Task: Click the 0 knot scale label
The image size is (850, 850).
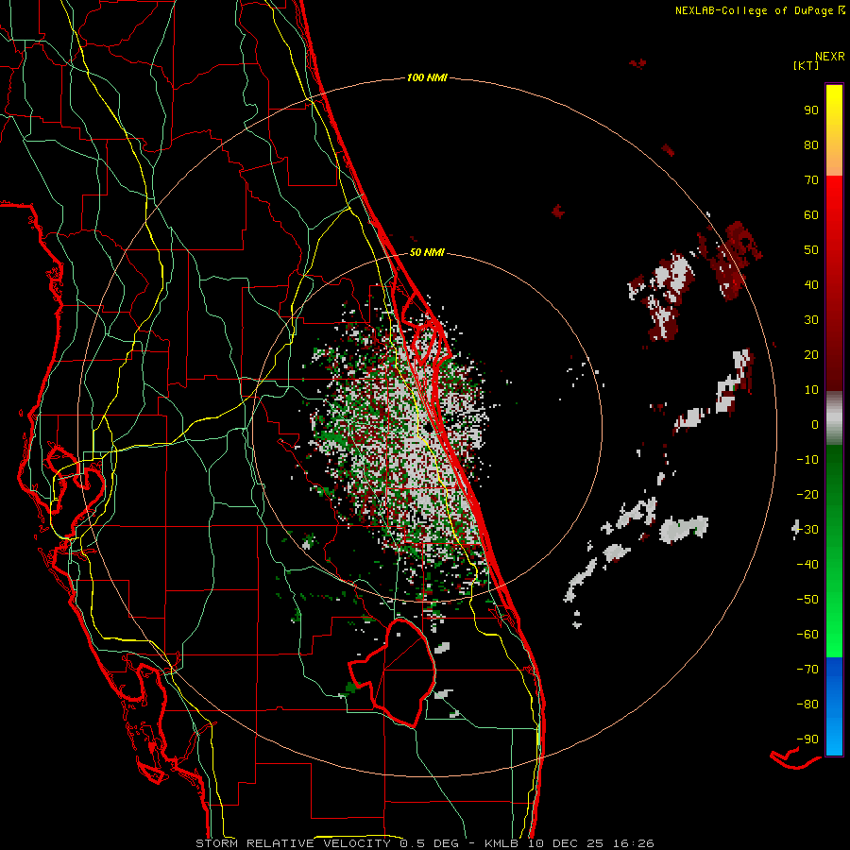Action: click(x=815, y=425)
